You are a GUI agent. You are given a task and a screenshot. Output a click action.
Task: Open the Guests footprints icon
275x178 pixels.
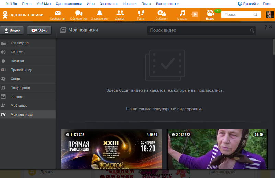pyautogui.click(x=141, y=14)
